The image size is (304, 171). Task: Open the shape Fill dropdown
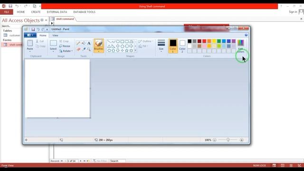(x=143, y=46)
